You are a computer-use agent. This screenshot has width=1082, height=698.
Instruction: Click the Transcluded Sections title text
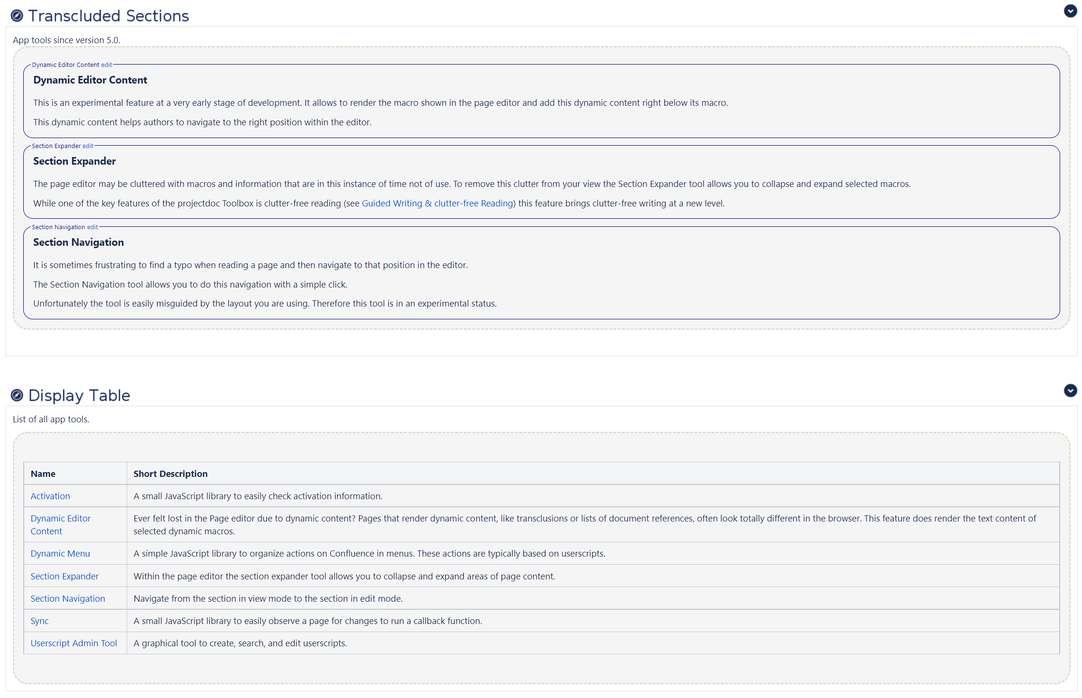(x=109, y=16)
